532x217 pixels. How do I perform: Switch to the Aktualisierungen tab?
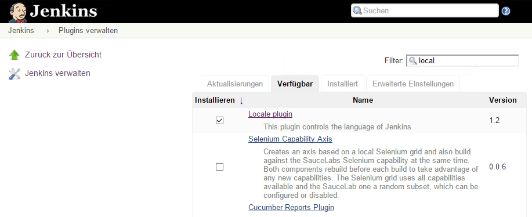(235, 84)
